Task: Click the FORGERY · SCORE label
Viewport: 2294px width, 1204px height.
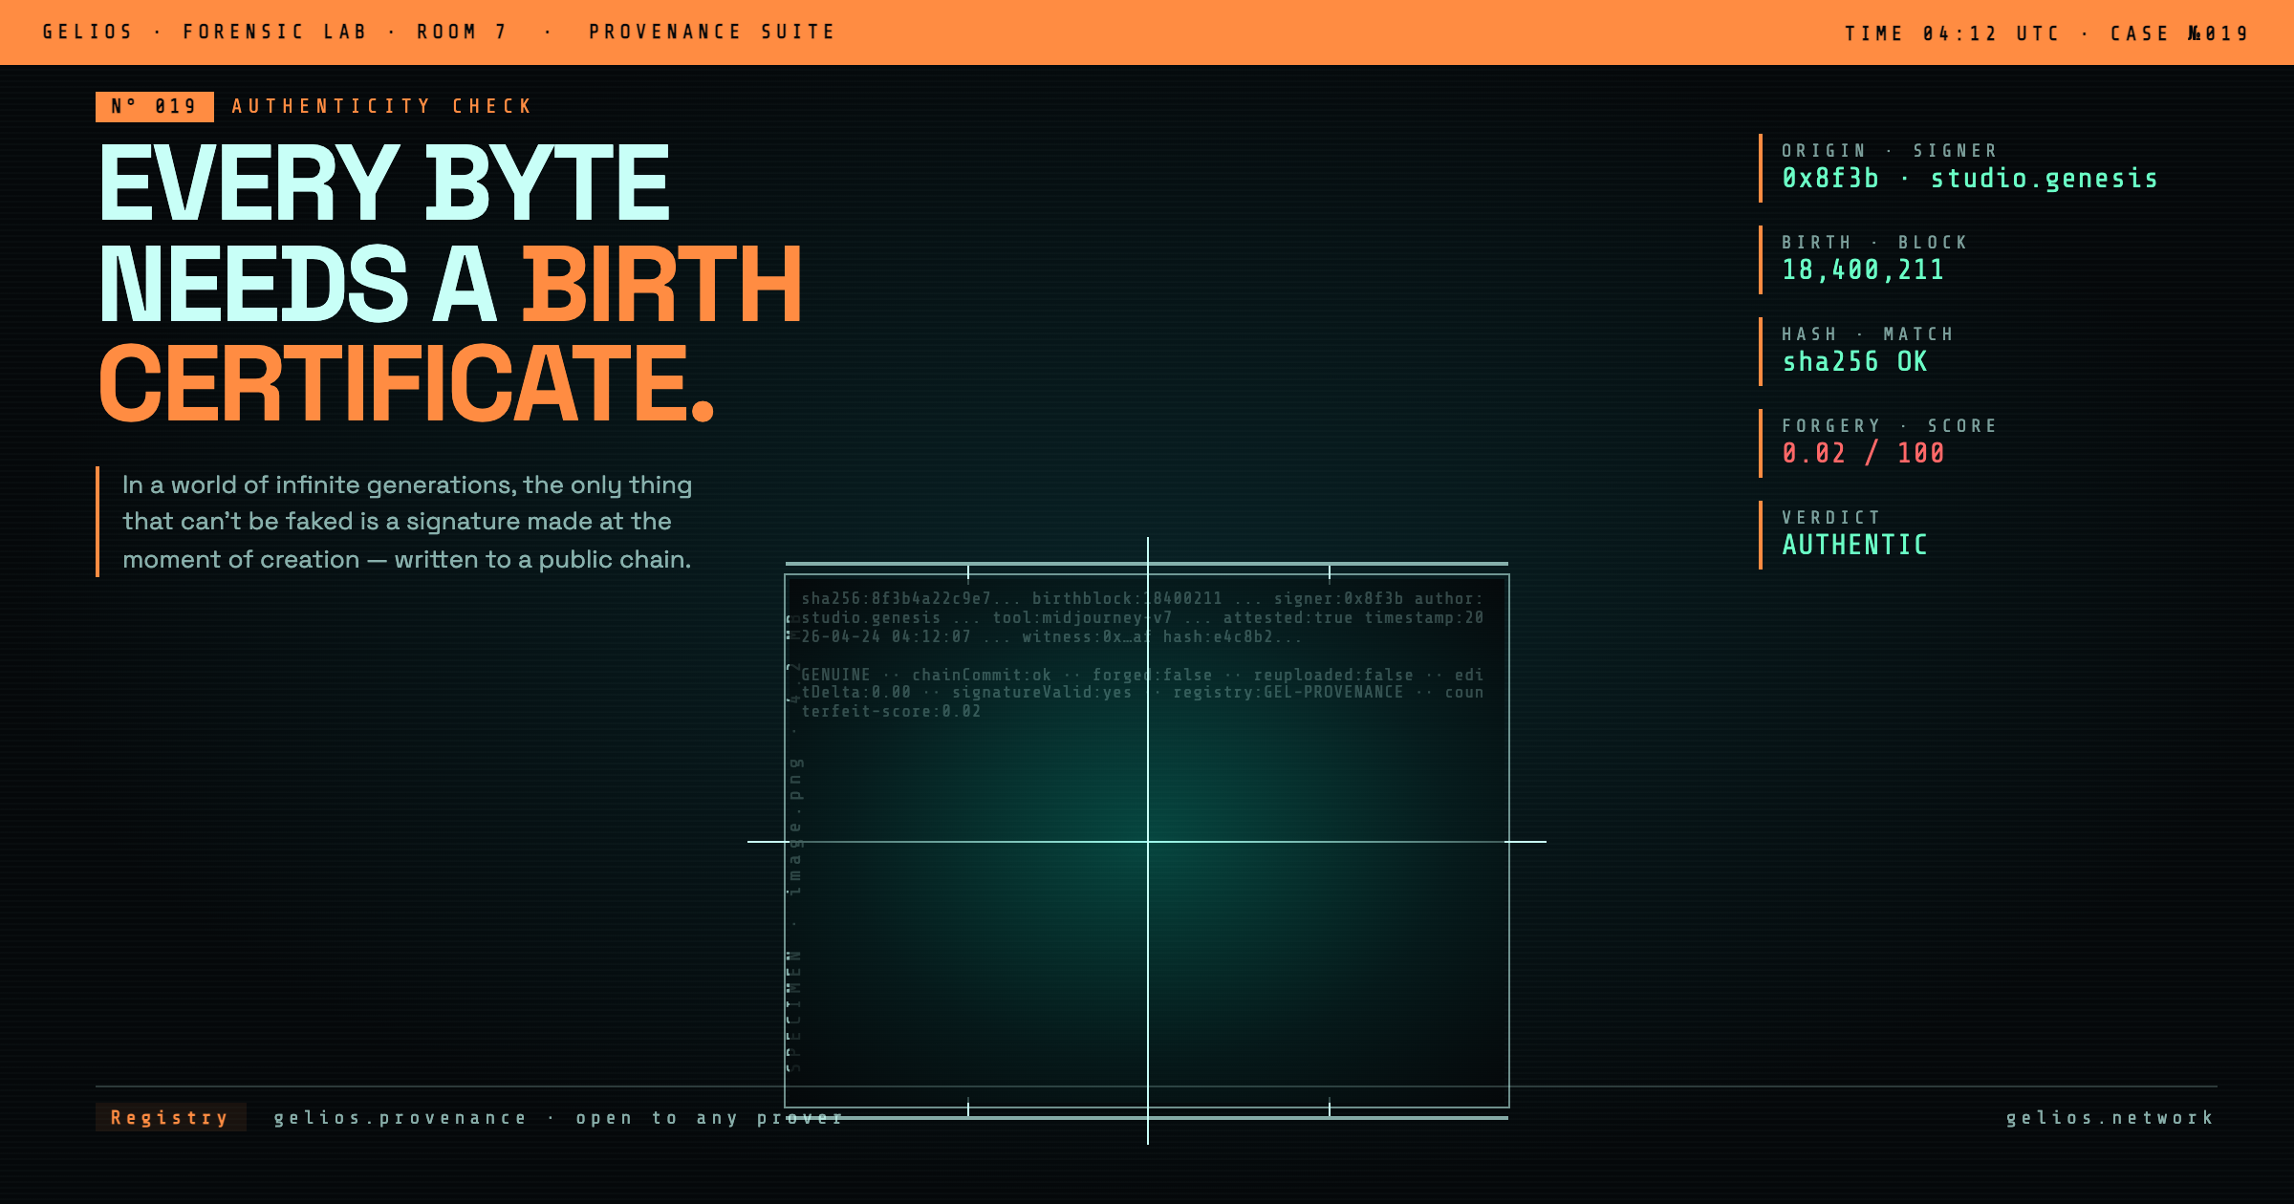Action: [x=1890, y=425]
